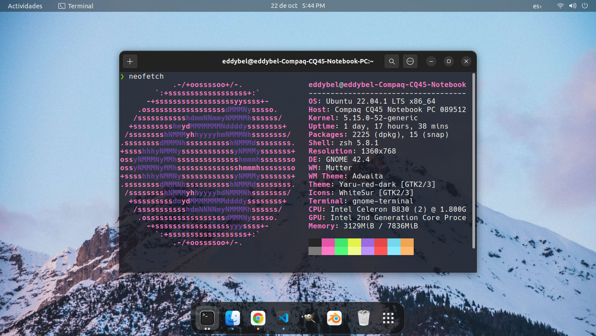Minimize the terminal window
The height and width of the screenshot is (336, 596).
[x=431, y=61]
